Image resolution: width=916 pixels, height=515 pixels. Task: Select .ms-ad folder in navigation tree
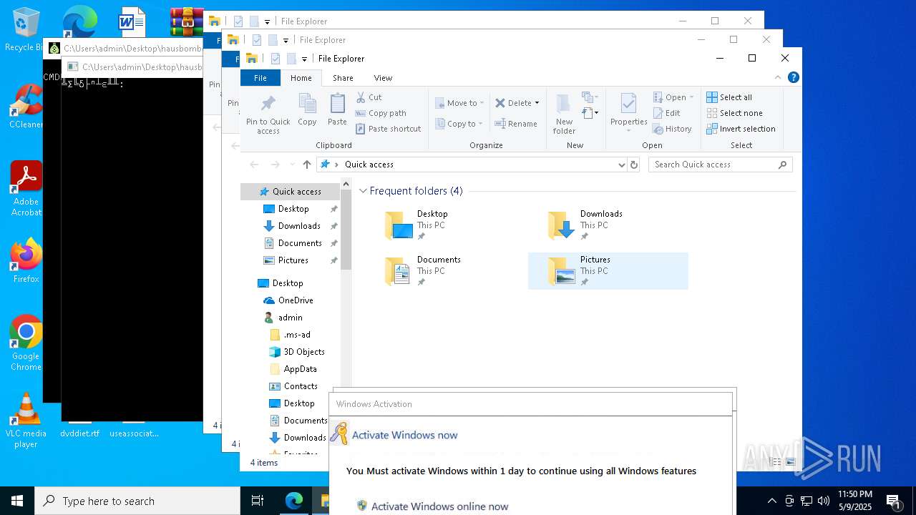[x=297, y=335]
